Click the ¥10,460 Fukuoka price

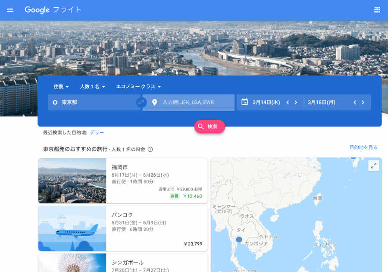[x=193, y=196]
